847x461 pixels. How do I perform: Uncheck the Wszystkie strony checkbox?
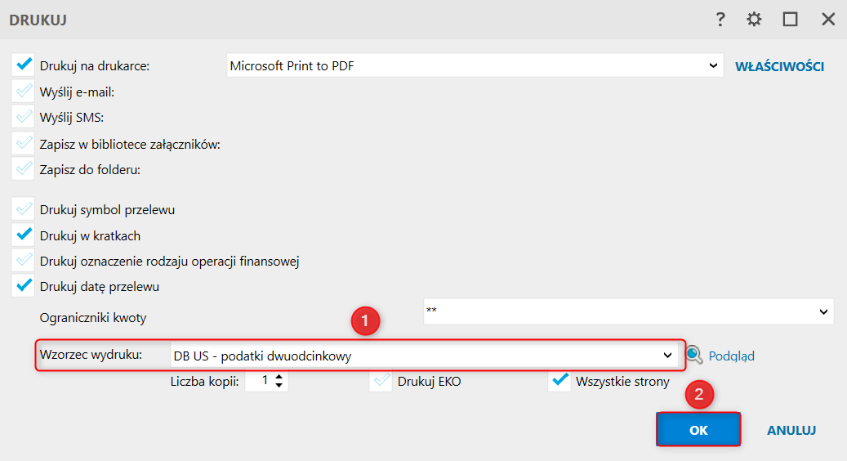[x=559, y=381]
